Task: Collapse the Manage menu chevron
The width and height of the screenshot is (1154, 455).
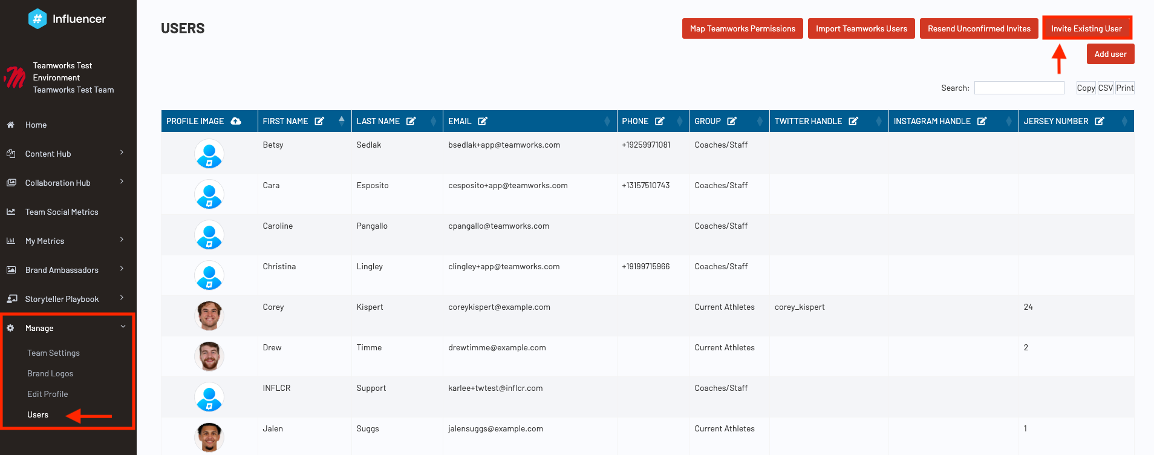Action: pos(123,327)
